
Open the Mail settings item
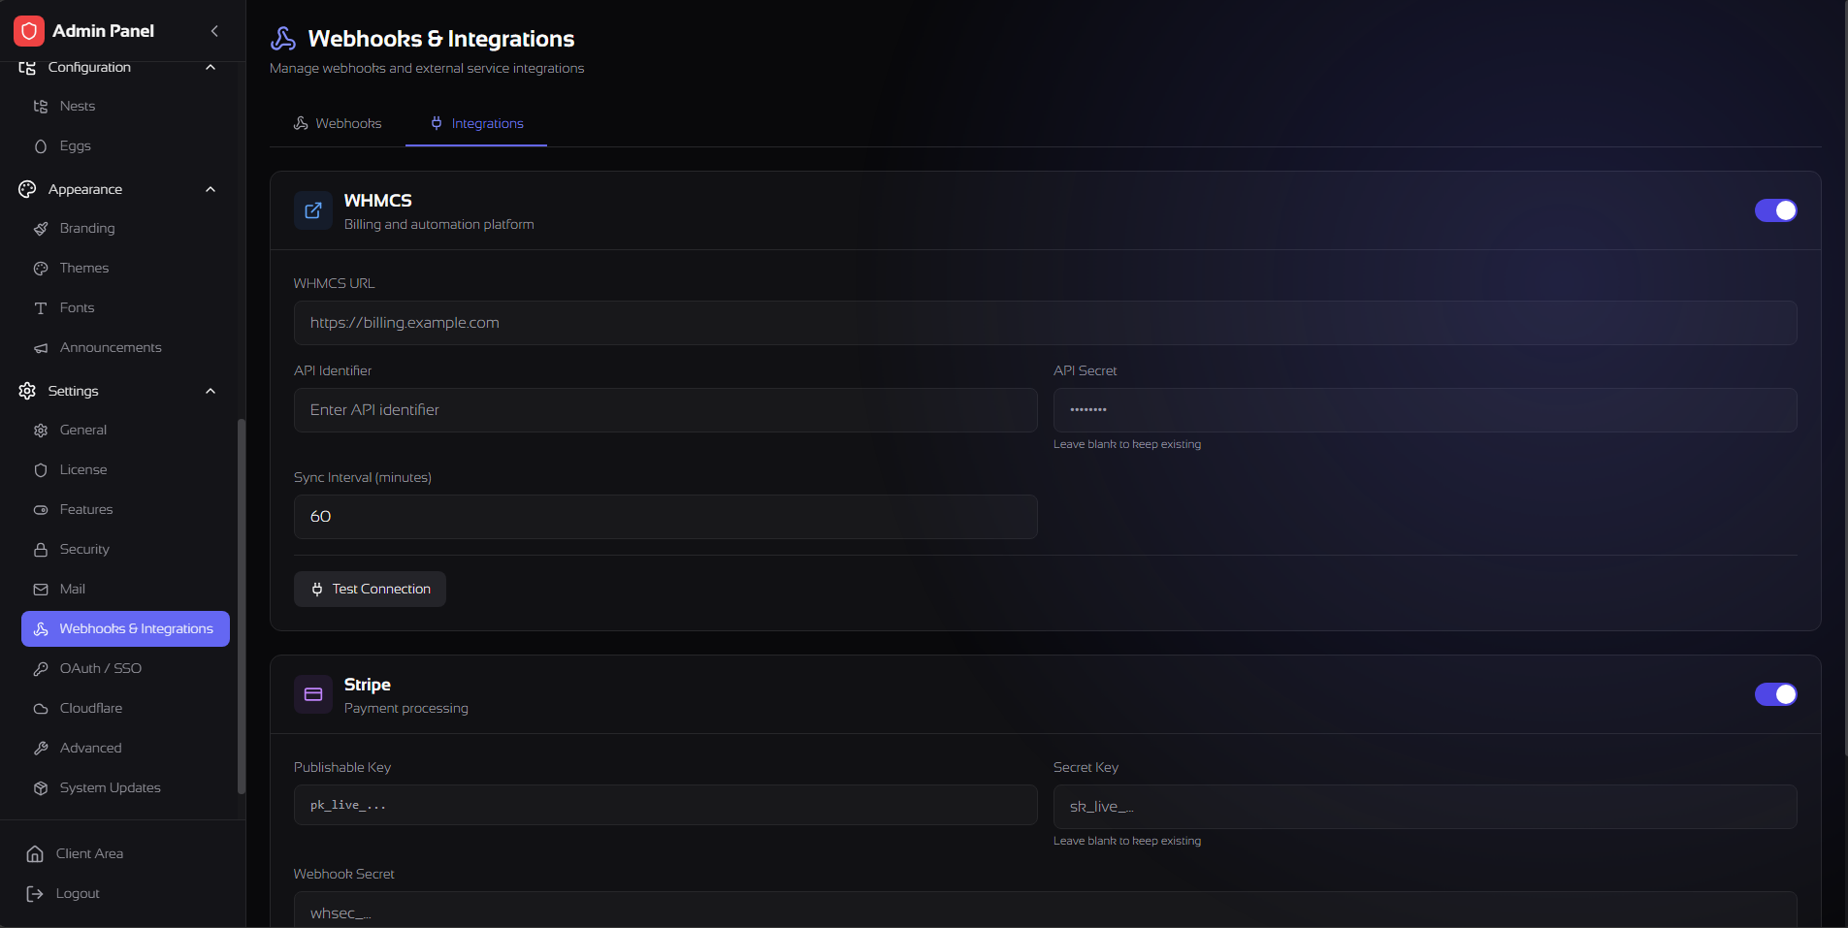pos(125,590)
